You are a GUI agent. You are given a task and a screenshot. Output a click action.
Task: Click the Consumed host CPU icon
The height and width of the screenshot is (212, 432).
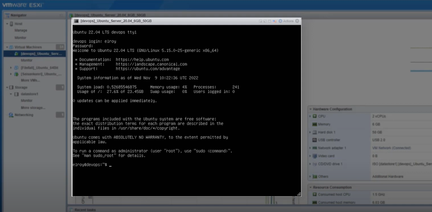point(315,194)
